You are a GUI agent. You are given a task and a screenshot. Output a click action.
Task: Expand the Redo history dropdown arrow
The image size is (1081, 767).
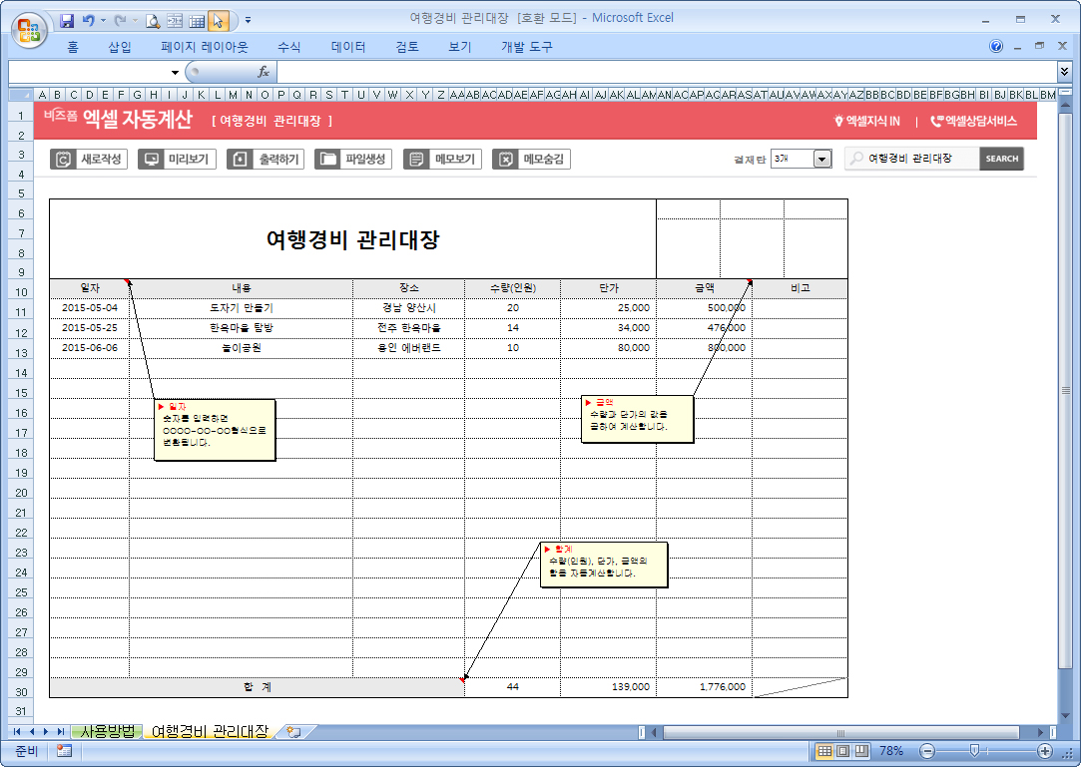(x=135, y=21)
